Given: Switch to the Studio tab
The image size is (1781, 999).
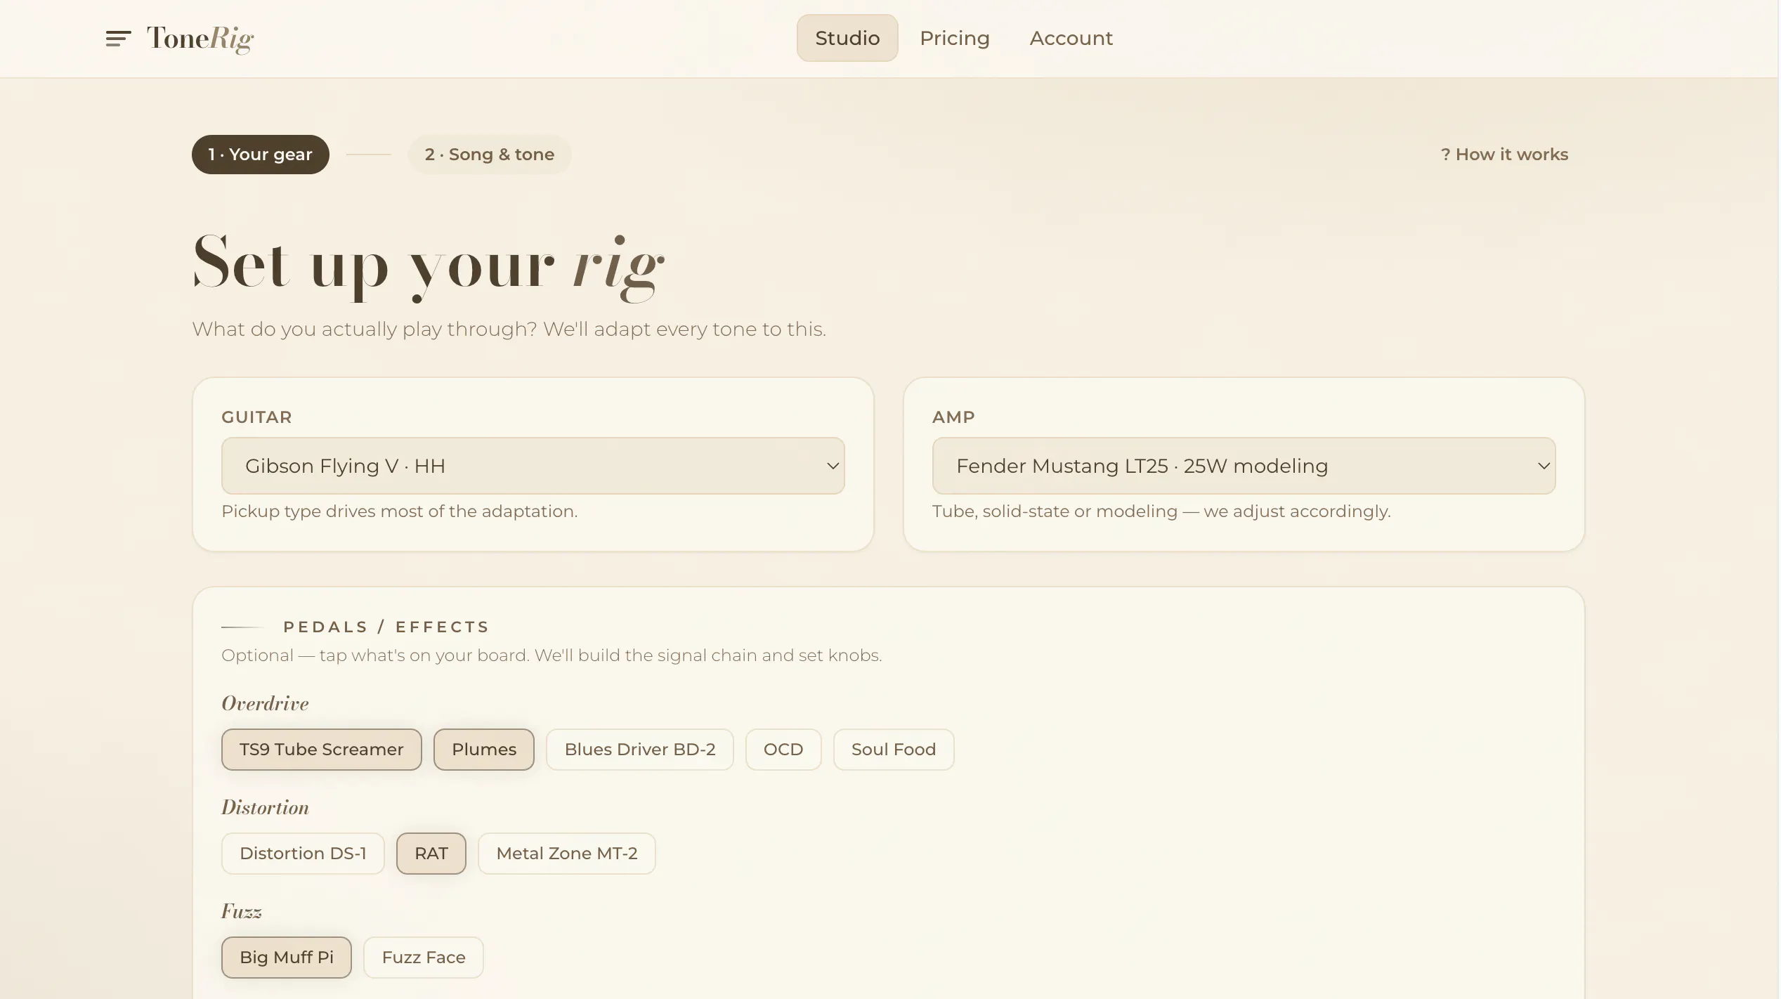Looking at the screenshot, I should point(847,38).
